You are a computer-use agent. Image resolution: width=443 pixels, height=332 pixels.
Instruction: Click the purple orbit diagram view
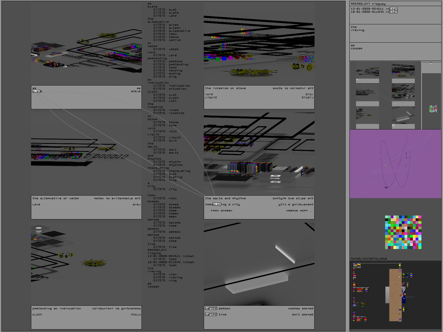(x=395, y=164)
